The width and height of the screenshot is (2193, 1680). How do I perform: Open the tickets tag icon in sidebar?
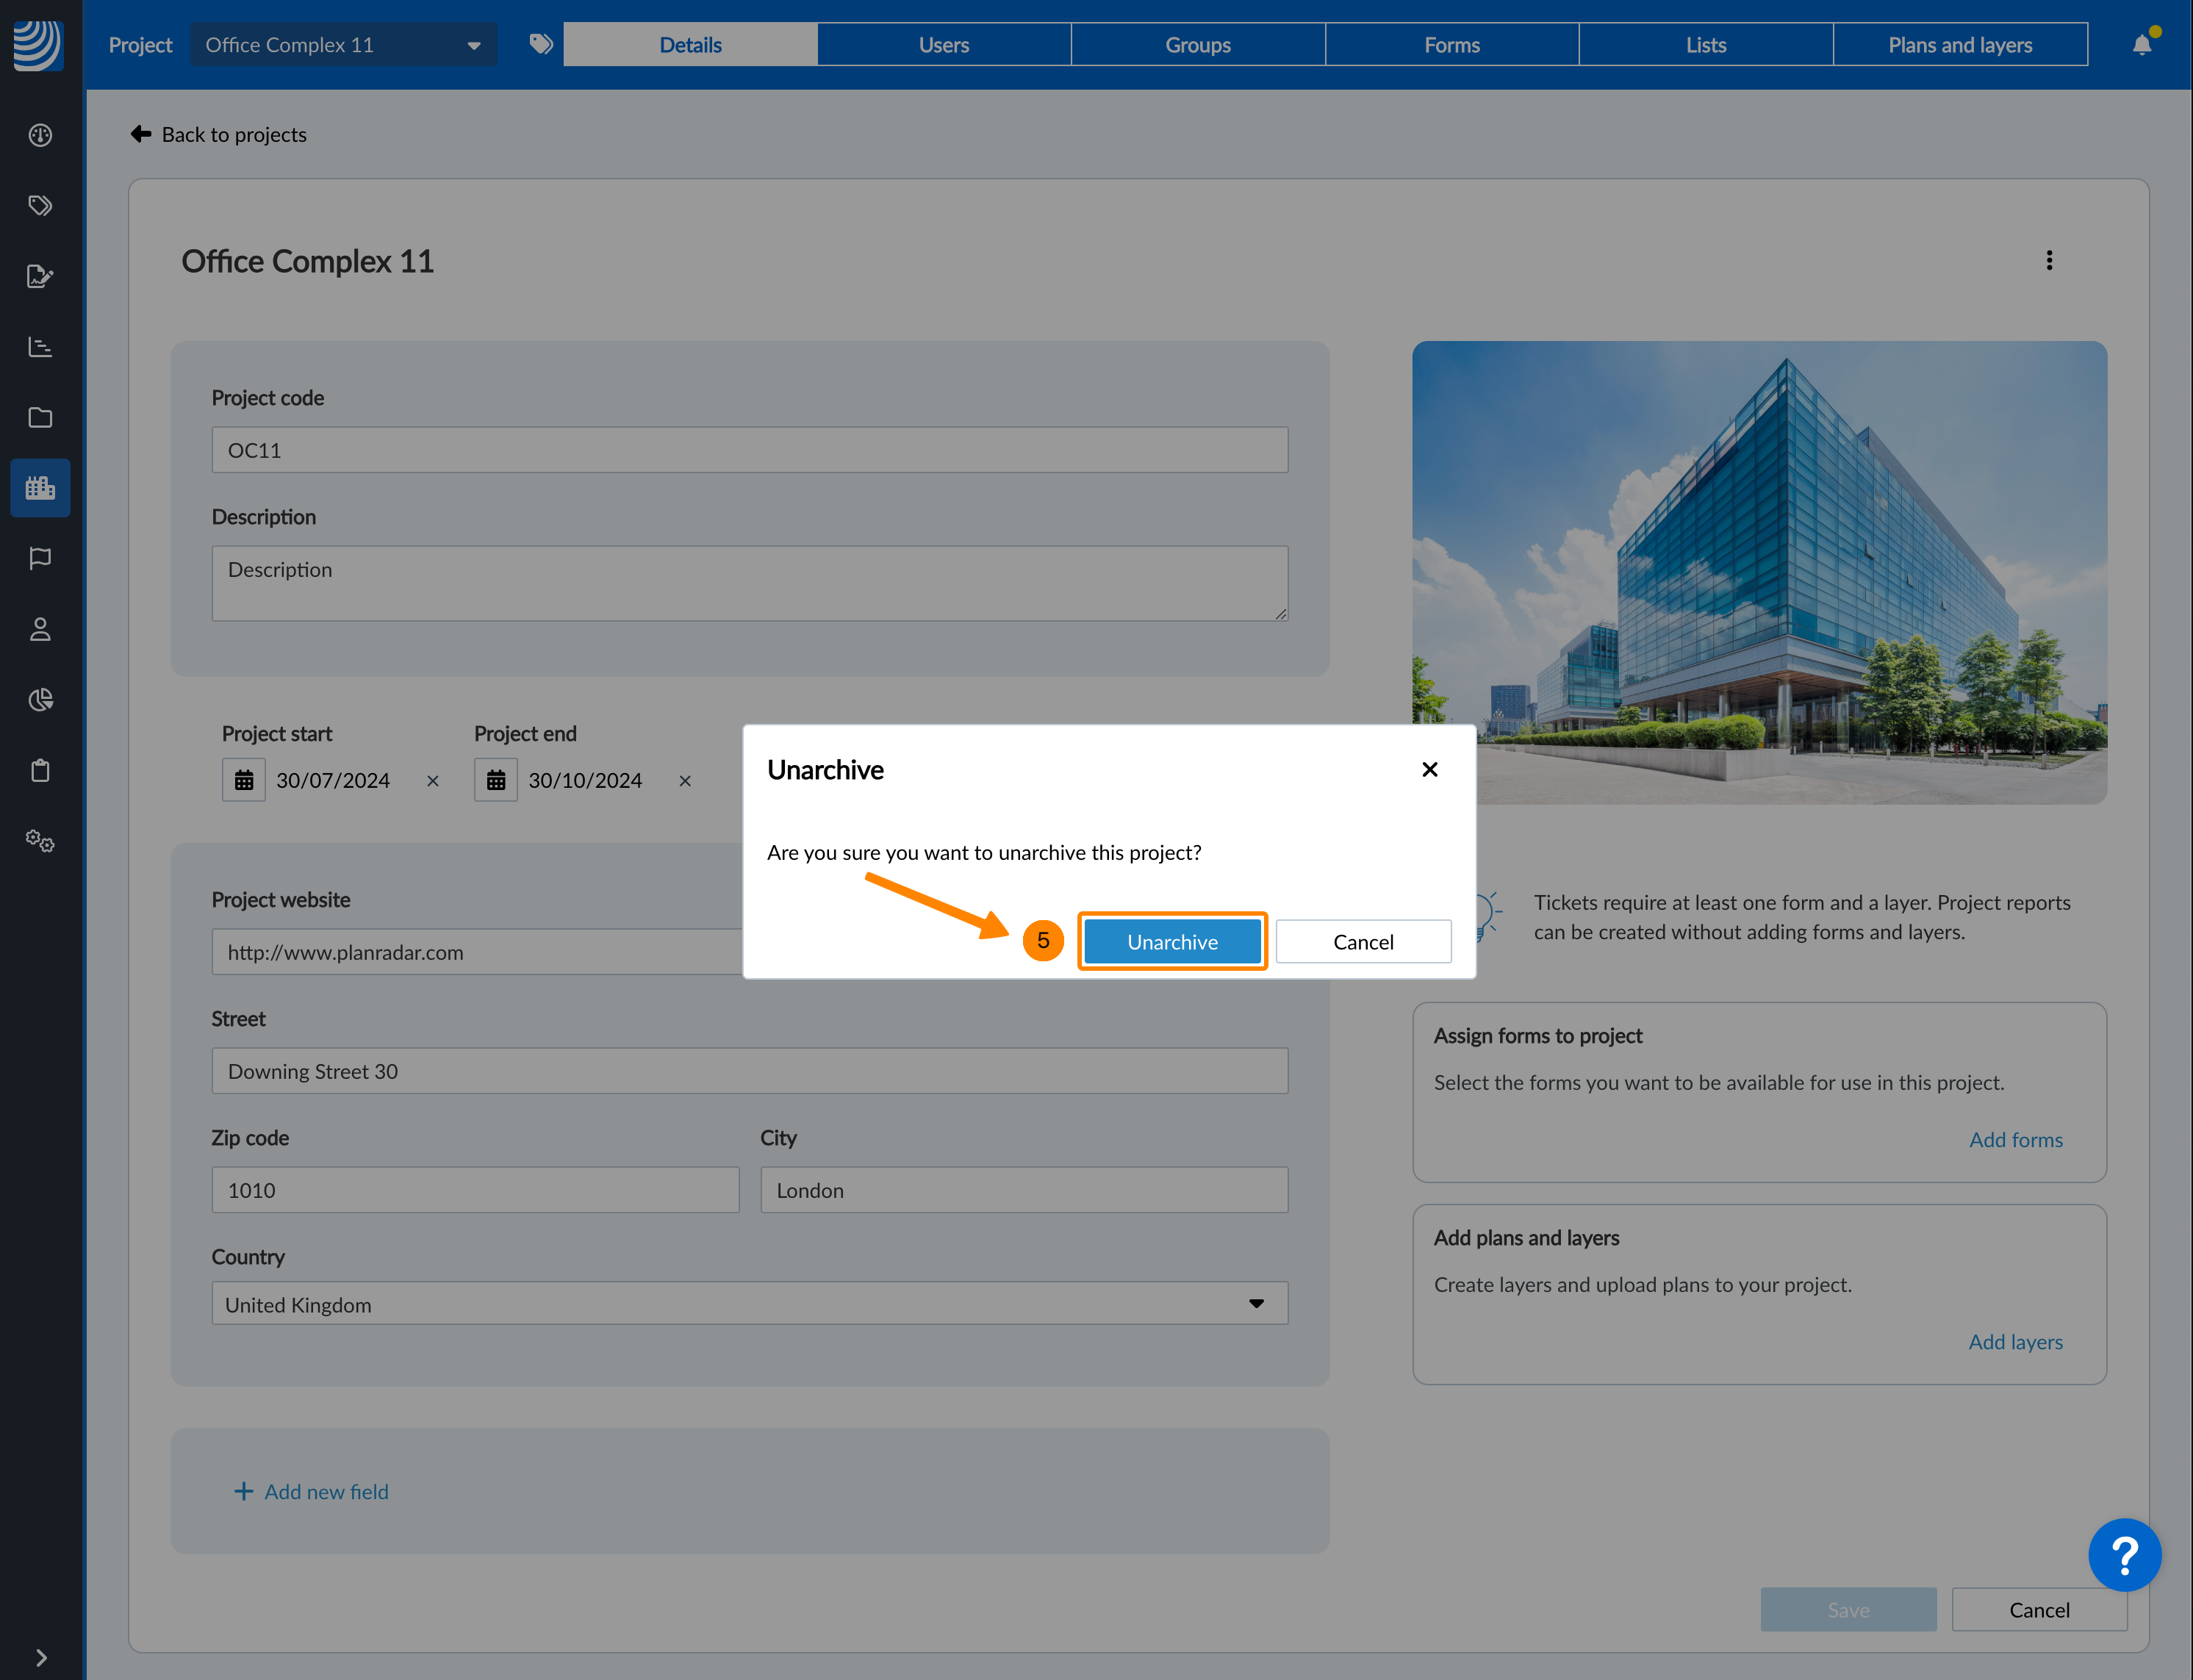[40, 206]
